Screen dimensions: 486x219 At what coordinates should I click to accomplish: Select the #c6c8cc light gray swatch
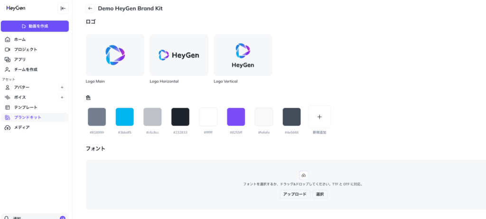(152, 117)
